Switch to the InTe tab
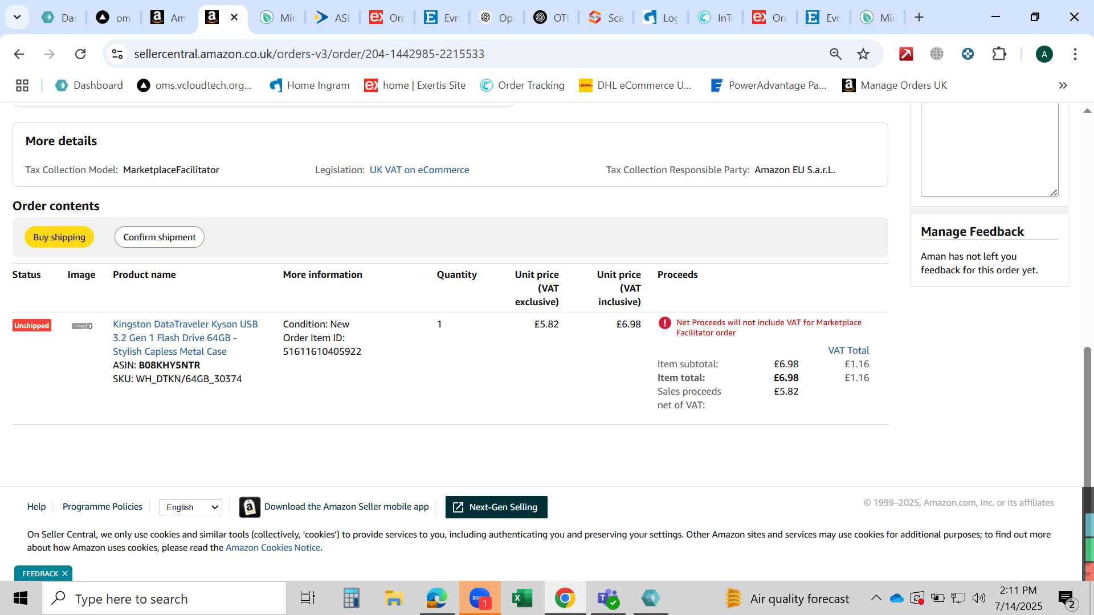 point(715,18)
